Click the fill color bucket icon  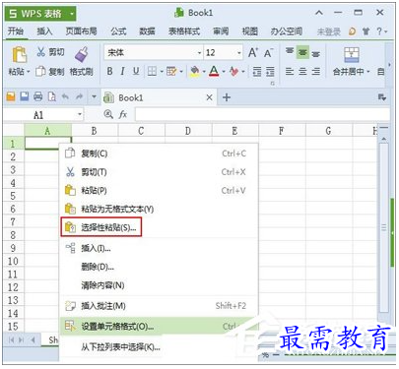[x=195, y=71]
